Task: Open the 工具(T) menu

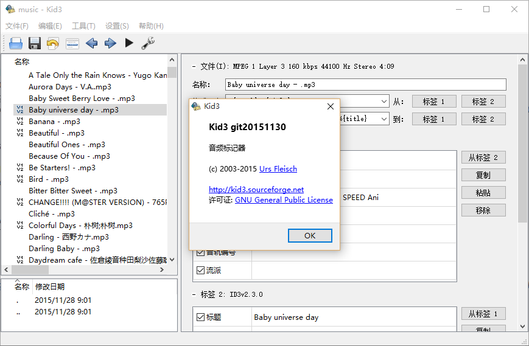Action: click(83, 26)
